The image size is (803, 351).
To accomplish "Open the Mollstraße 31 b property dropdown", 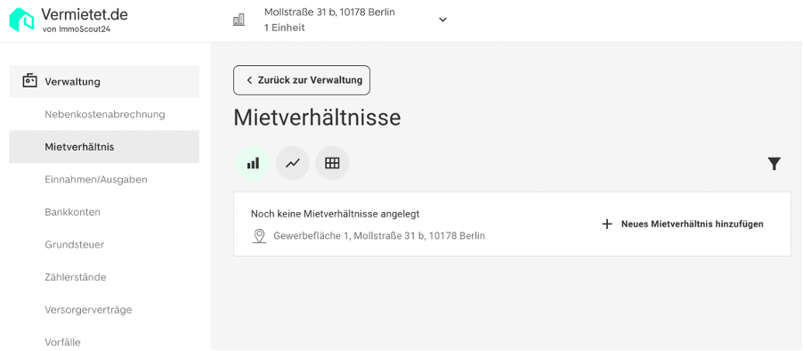I will (x=341, y=20).
